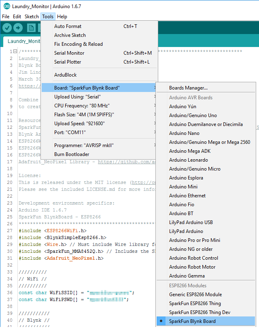Select Generic ESP8266 Module board
The image size is (259, 329).
206,295
